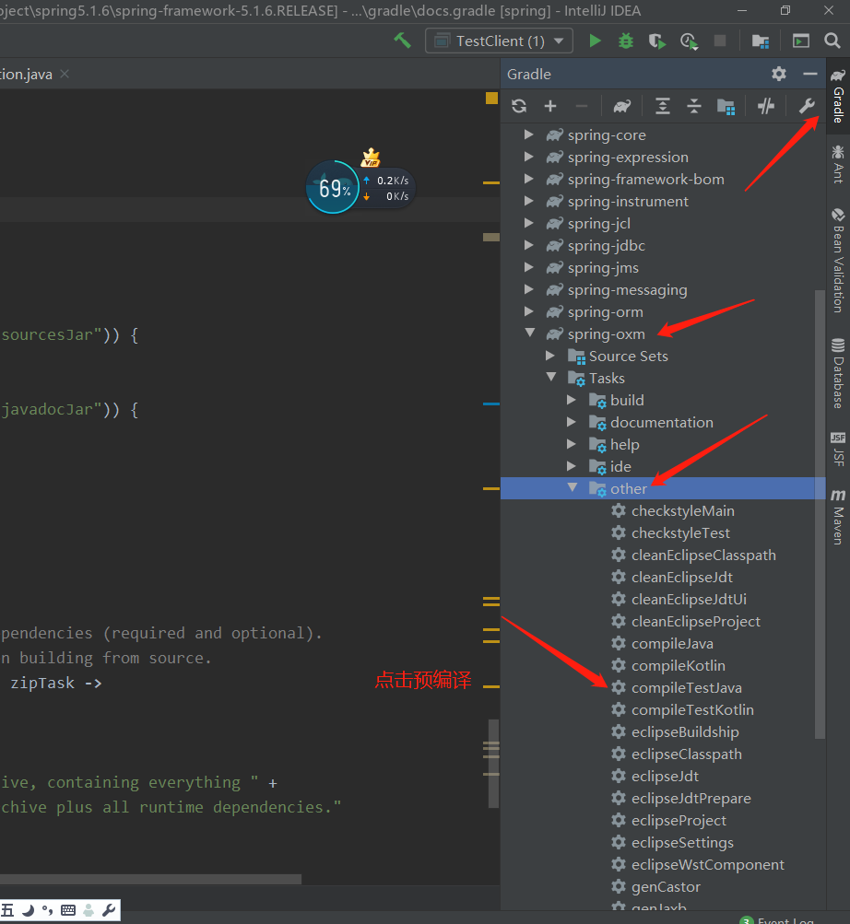Expand spring-framework-bom node
Image resolution: width=850 pixels, height=924 pixels.
pos(529,179)
